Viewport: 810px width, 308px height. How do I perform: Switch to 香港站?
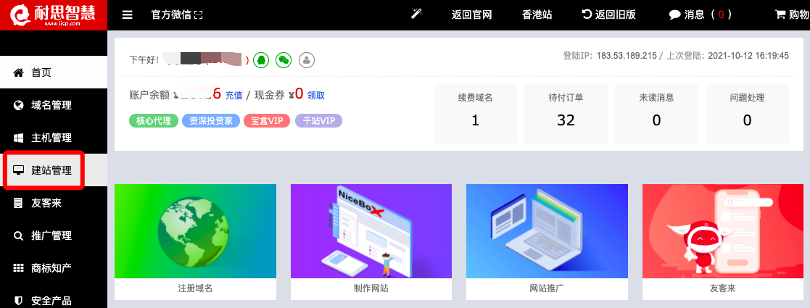537,15
